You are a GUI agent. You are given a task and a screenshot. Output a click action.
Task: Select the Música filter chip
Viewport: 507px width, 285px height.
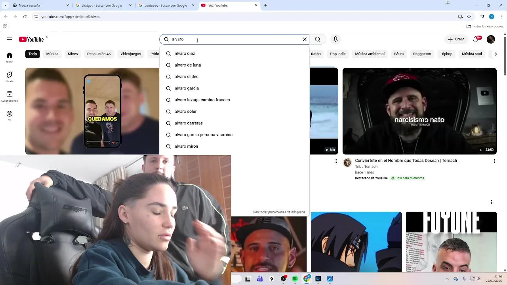(52, 54)
